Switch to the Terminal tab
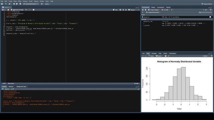 pyautogui.click(x=11, y=87)
